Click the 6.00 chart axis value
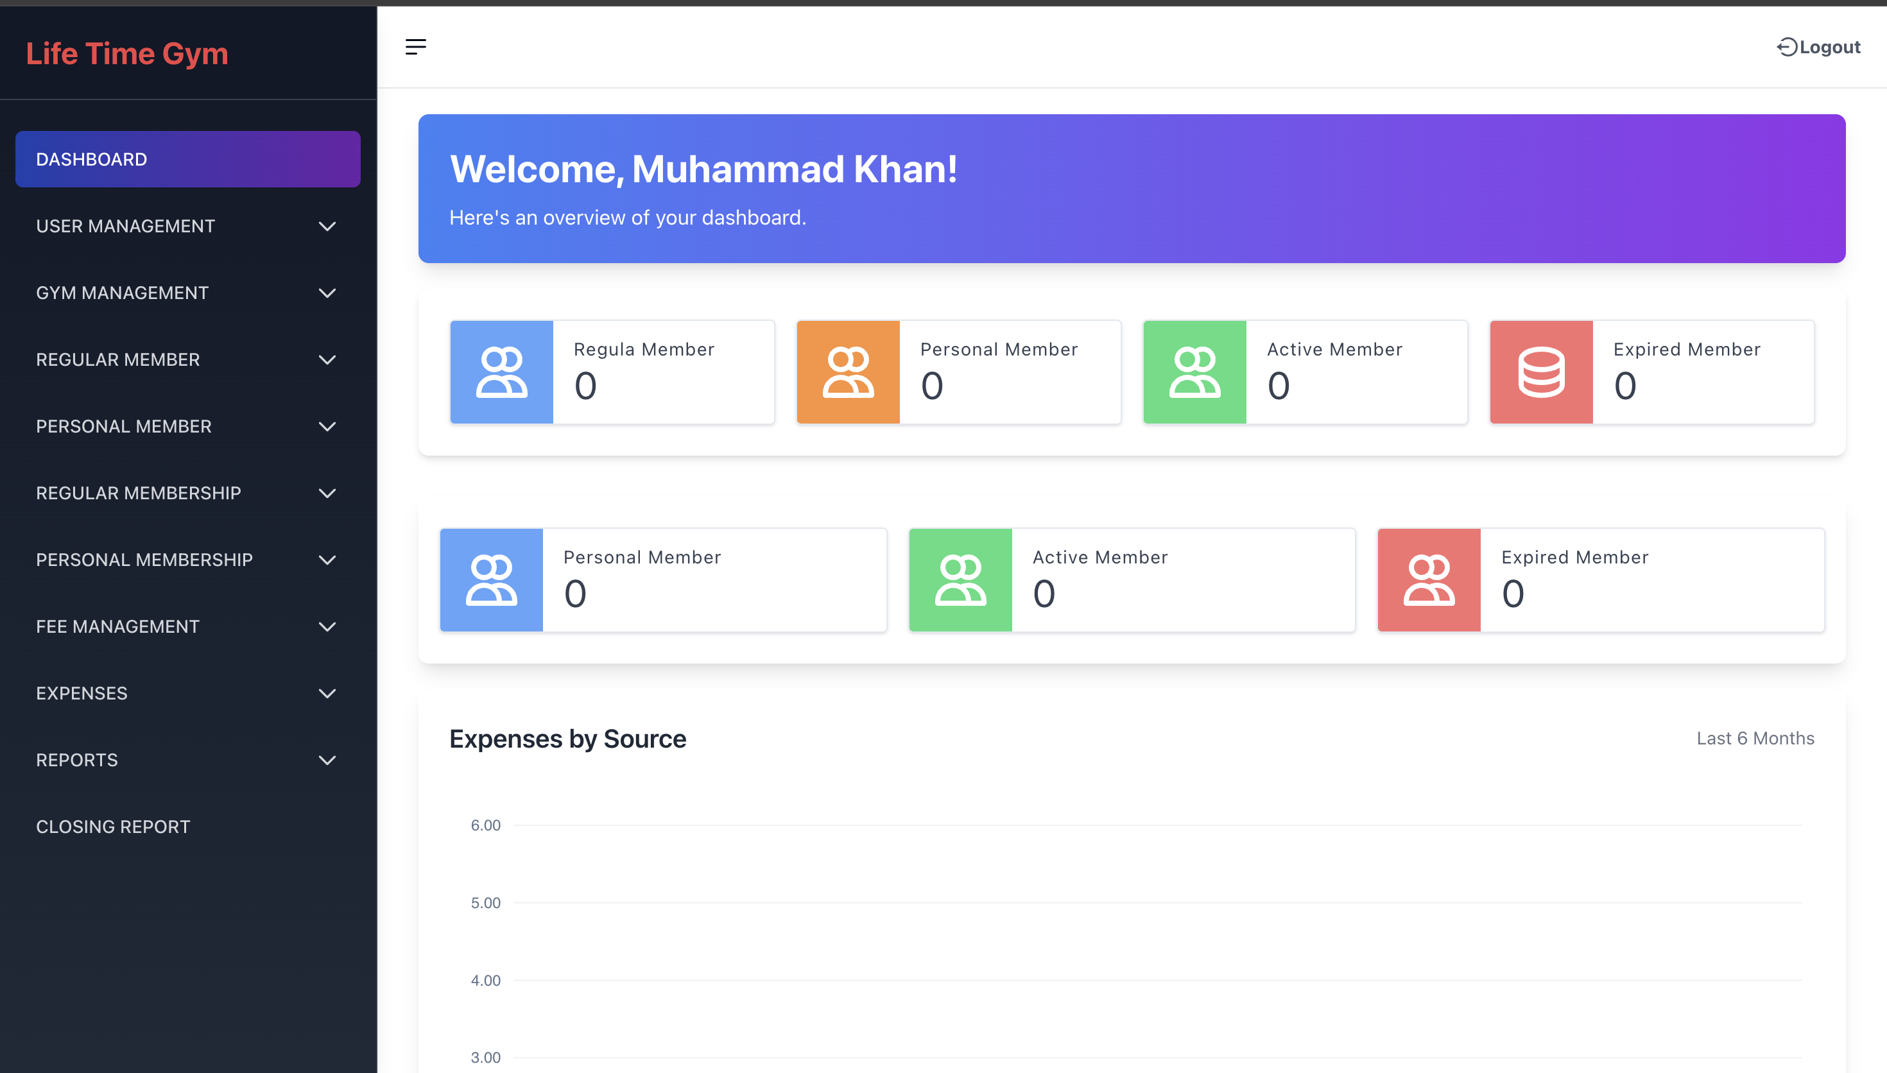This screenshot has height=1073, width=1887. (486, 825)
